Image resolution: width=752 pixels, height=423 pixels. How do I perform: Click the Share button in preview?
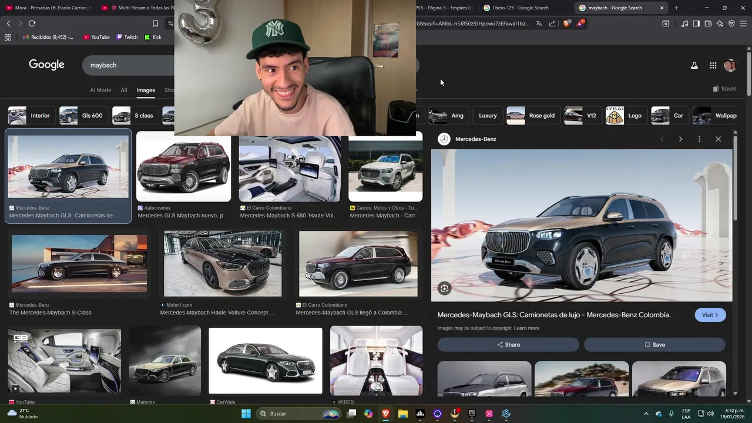click(x=508, y=345)
